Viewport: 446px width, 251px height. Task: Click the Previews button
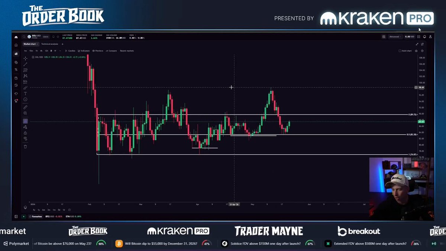pos(98,51)
